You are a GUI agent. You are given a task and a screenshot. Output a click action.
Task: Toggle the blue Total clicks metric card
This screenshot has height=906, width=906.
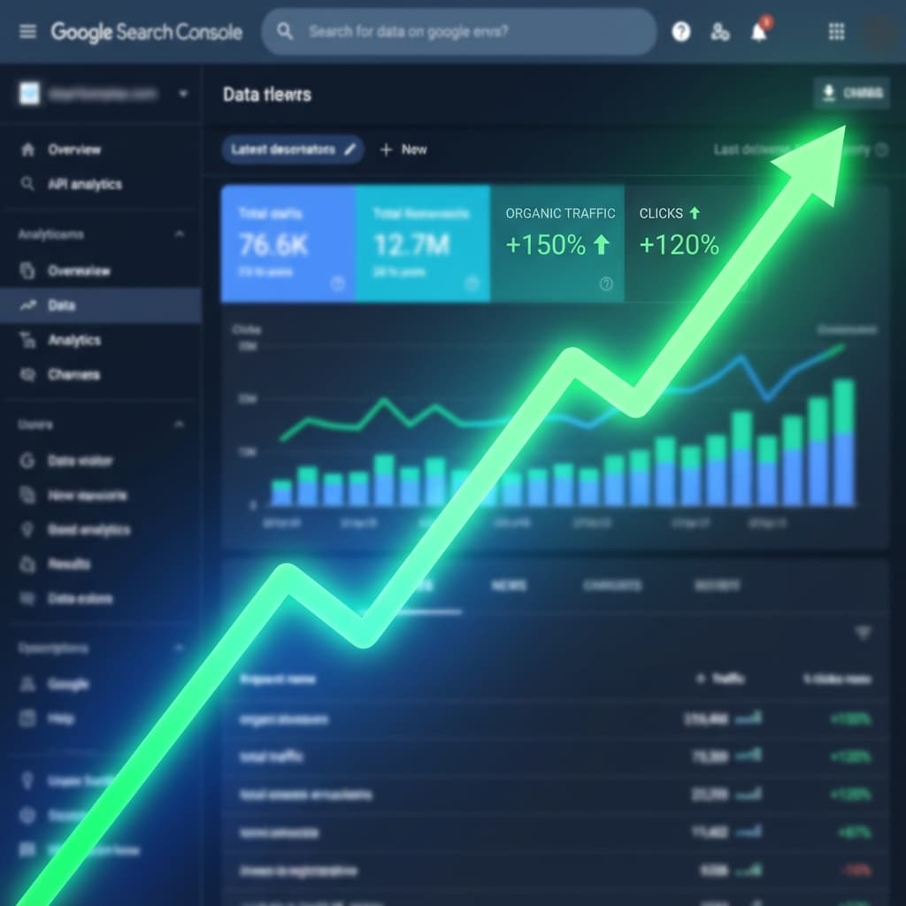tap(288, 243)
